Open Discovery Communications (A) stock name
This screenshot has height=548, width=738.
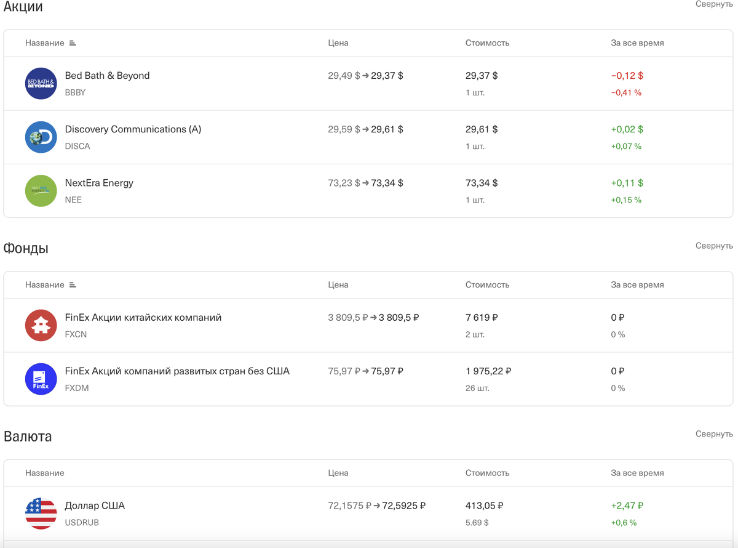click(x=133, y=129)
